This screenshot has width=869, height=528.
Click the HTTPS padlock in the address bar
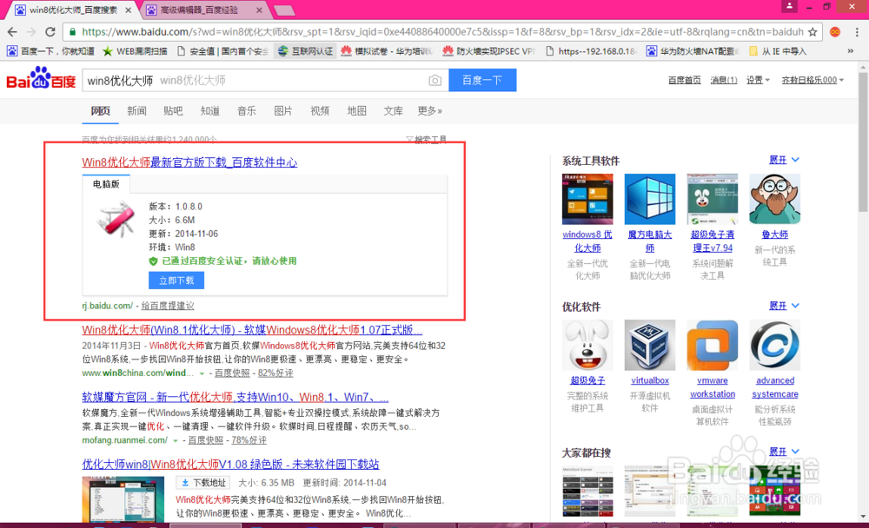click(x=75, y=30)
